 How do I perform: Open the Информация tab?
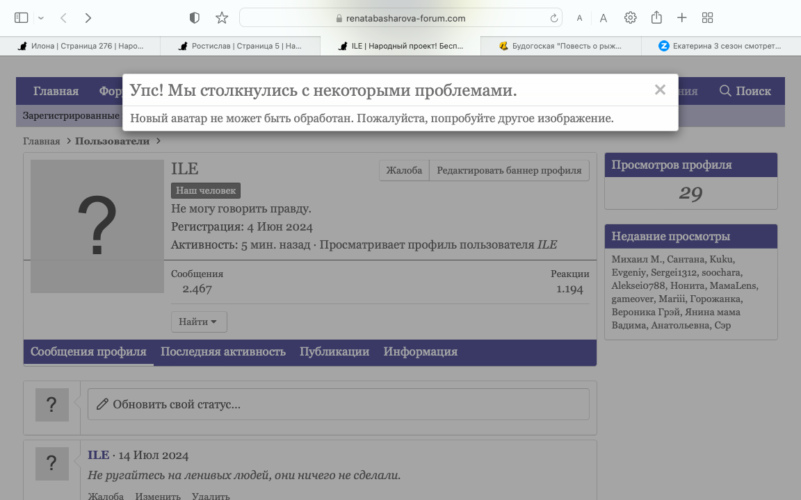(420, 351)
